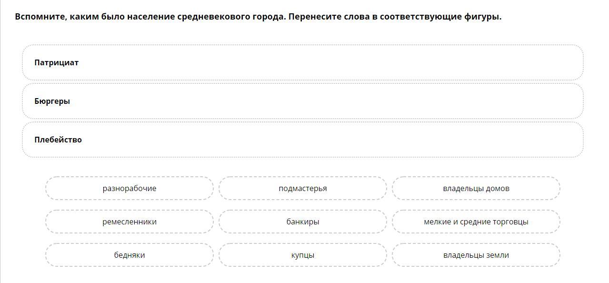Choose the 'мелкие и средние торговцы' tile
This screenshot has width=609, height=283.
[476, 222]
